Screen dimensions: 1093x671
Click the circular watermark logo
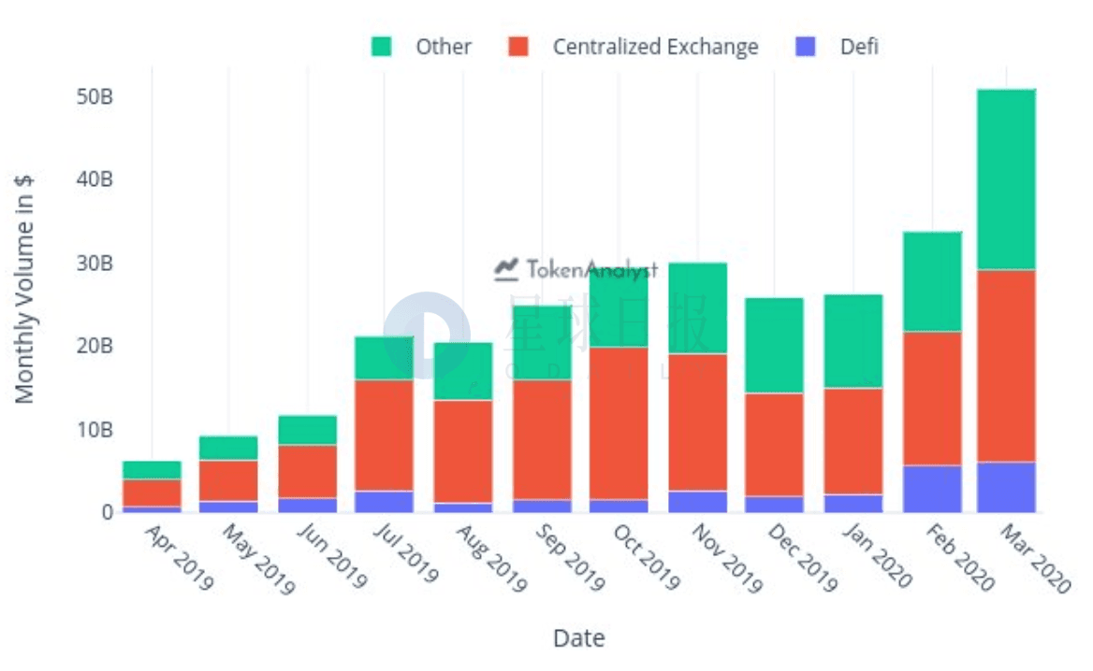(427, 335)
